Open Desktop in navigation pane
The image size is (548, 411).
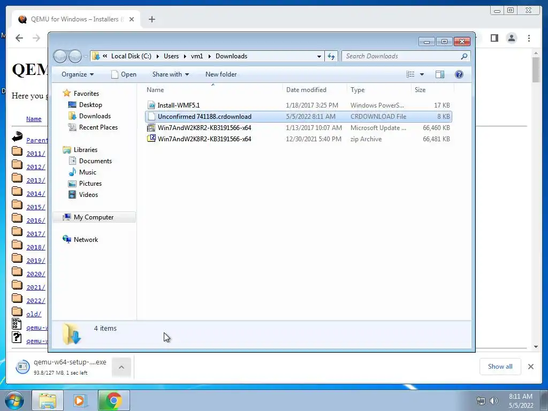[90, 104]
